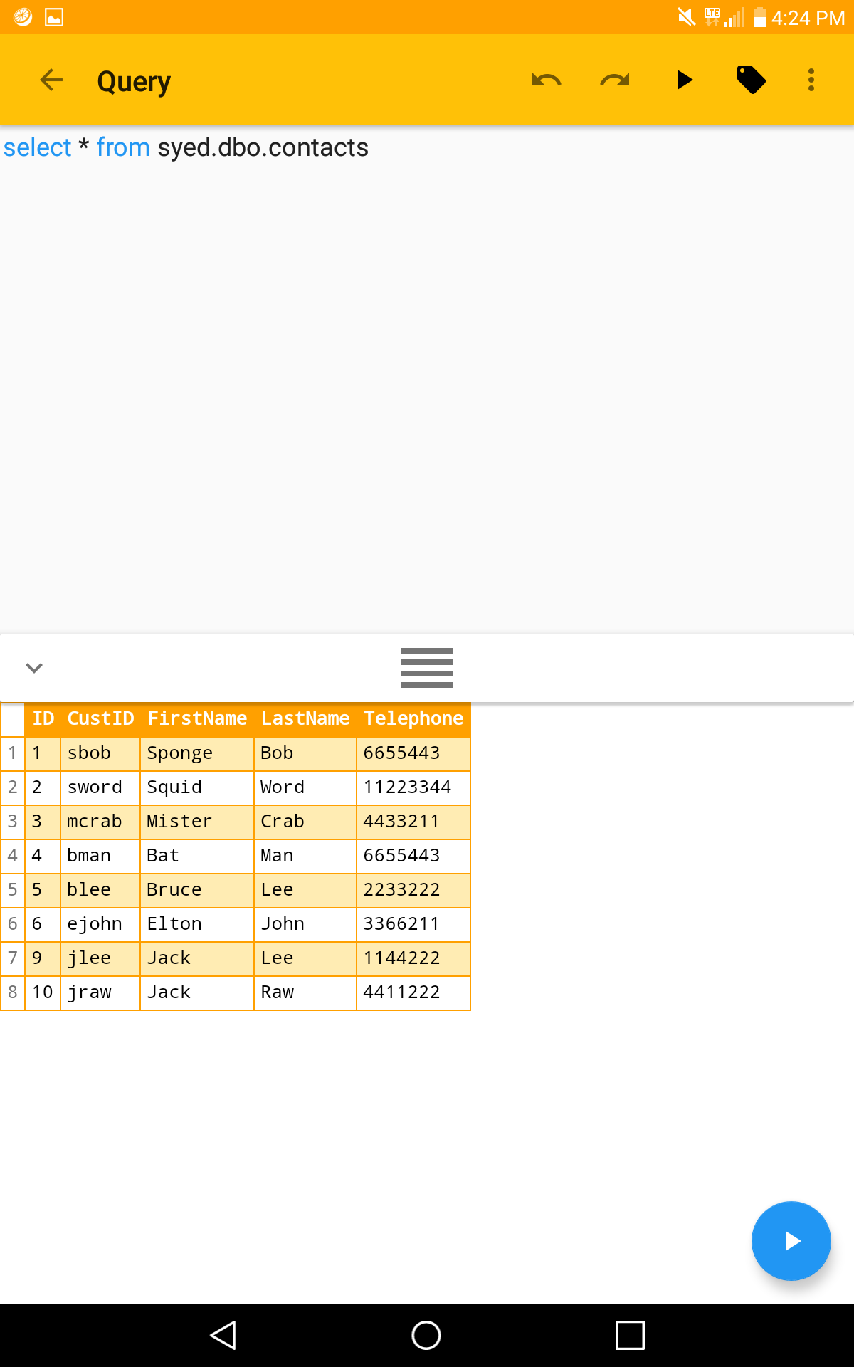Viewport: 854px width, 1367px height.
Task: Tap the 'select' keyword in query
Action: click(37, 147)
